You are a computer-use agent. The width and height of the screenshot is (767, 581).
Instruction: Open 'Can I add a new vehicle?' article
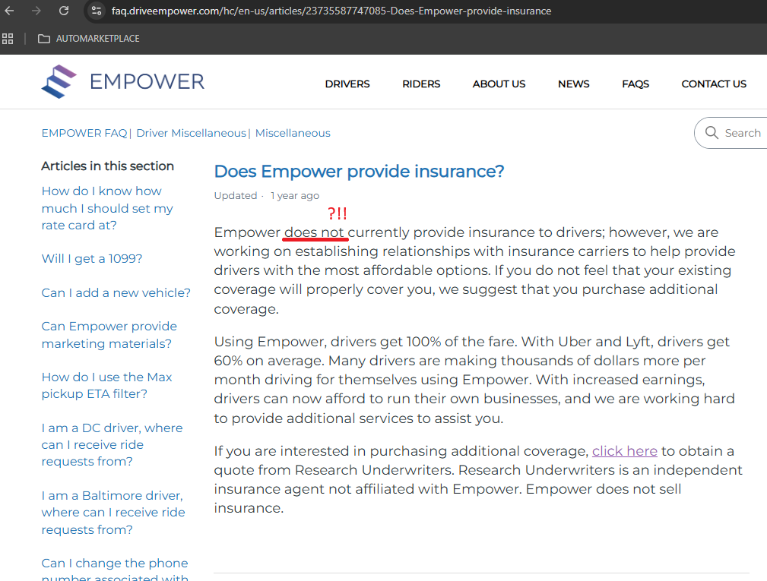point(116,292)
